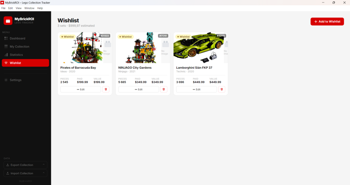The image size is (350, 185).
Task: Open Settings from the sidebar
Action: [x=25, y=80]
